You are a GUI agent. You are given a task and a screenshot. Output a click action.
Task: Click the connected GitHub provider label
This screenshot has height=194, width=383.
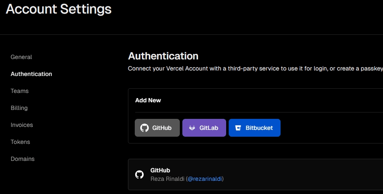click(x=160, y=170)
